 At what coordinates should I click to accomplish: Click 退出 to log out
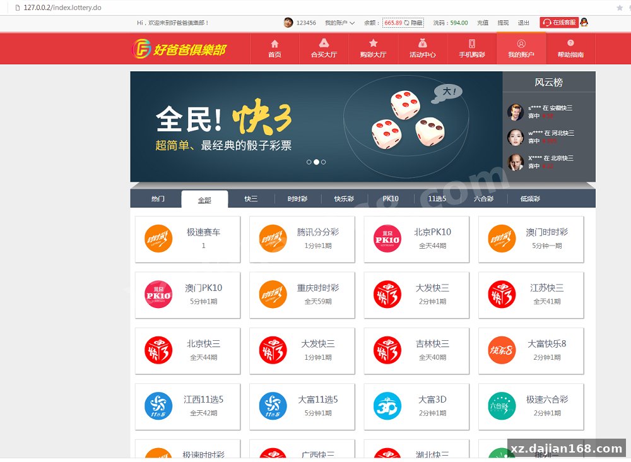pos(524,23)
